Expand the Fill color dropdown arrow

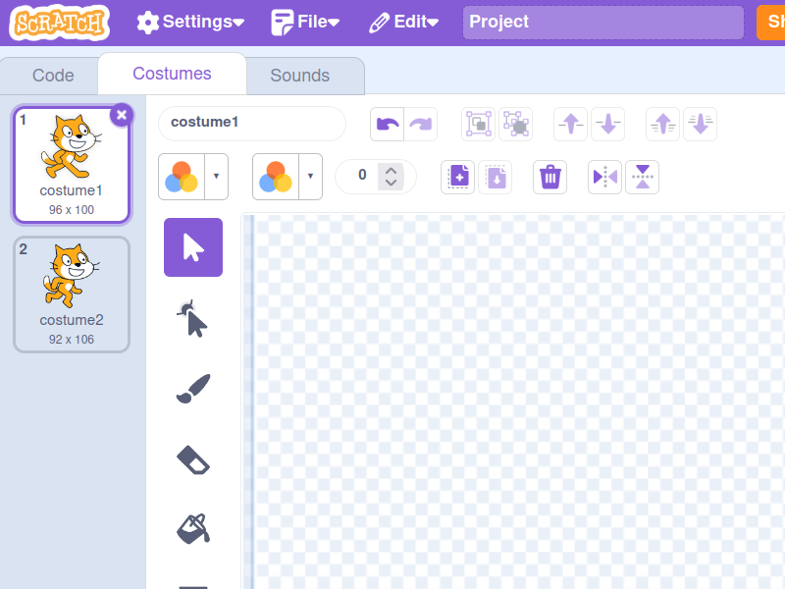pos(216,177)
